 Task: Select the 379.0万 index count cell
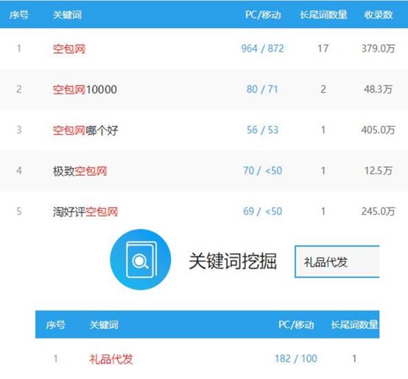[x=379, y=49]
